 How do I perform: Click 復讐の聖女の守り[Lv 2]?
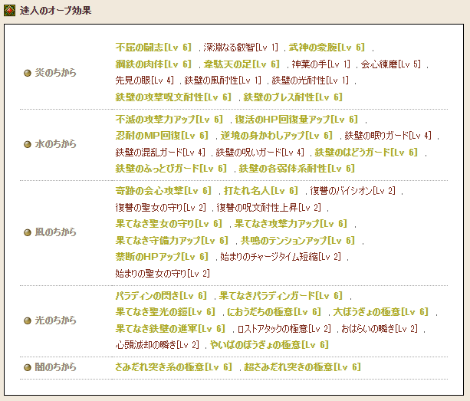161,208
